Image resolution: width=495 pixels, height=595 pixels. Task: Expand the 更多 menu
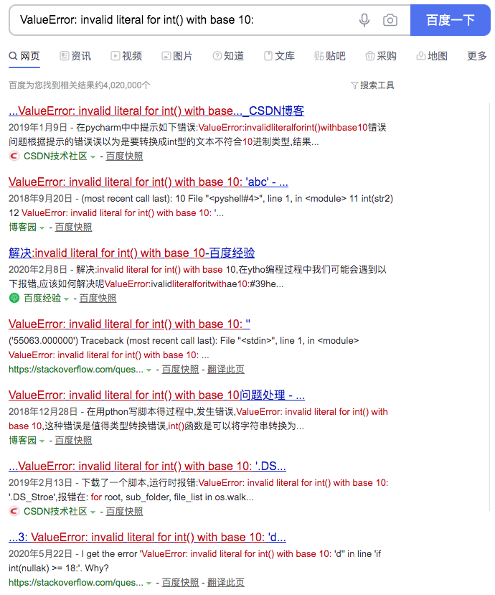coord(477,56)
